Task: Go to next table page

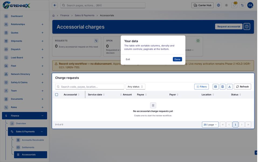Action: tap(242, 125)
